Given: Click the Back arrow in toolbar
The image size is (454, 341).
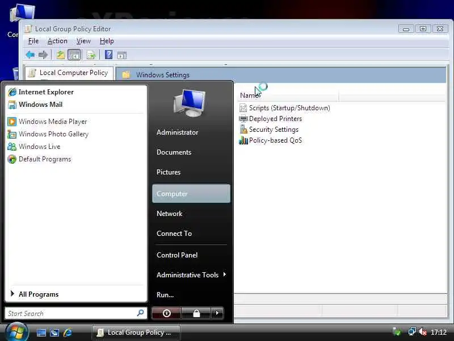Looking at the screenshot, I should (30, 55).
